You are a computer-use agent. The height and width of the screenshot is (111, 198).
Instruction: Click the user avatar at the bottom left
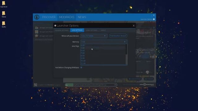36,85
